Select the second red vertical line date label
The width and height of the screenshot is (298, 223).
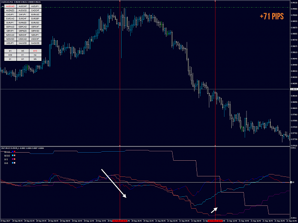pyautogui.click(x=215, y=221)
